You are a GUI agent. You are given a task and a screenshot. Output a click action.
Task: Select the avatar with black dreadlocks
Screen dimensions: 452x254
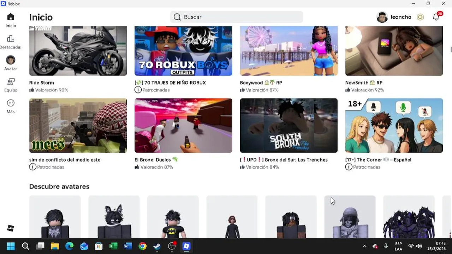pos(291,217)
